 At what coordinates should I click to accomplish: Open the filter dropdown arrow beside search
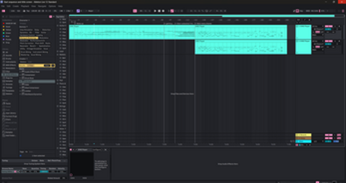coord(53,16)
